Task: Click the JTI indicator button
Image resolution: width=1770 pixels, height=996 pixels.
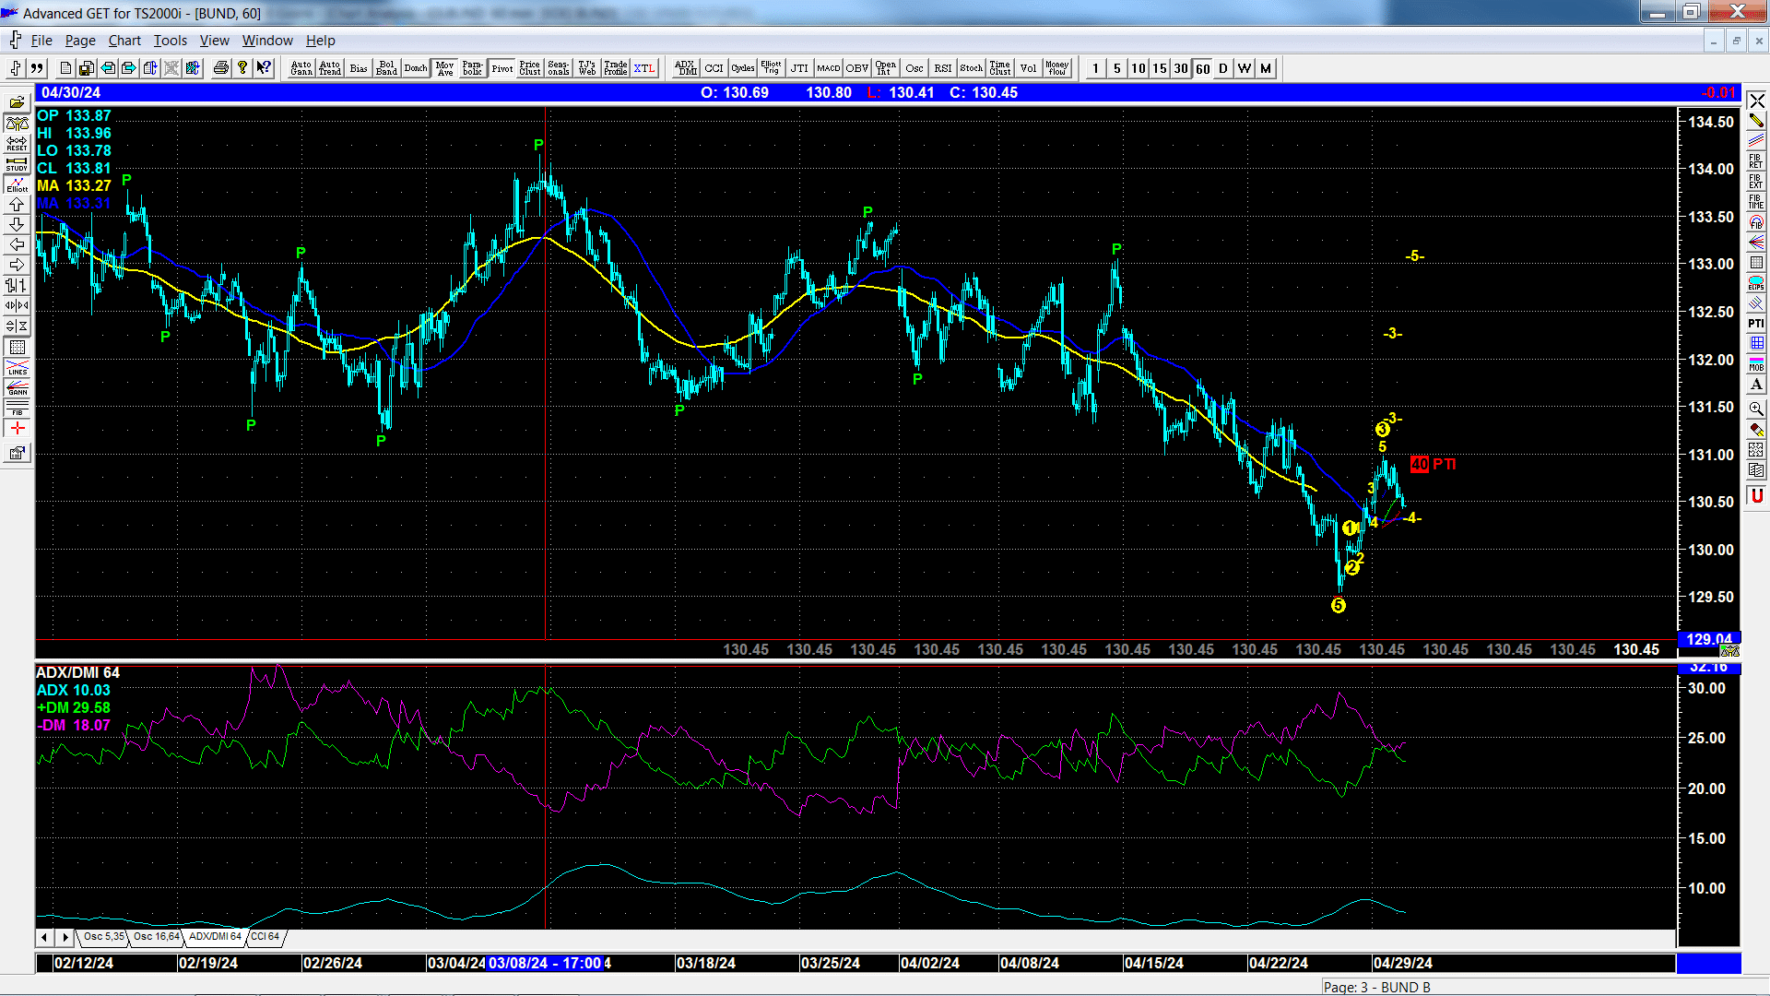Action: (x=799, y=68)
